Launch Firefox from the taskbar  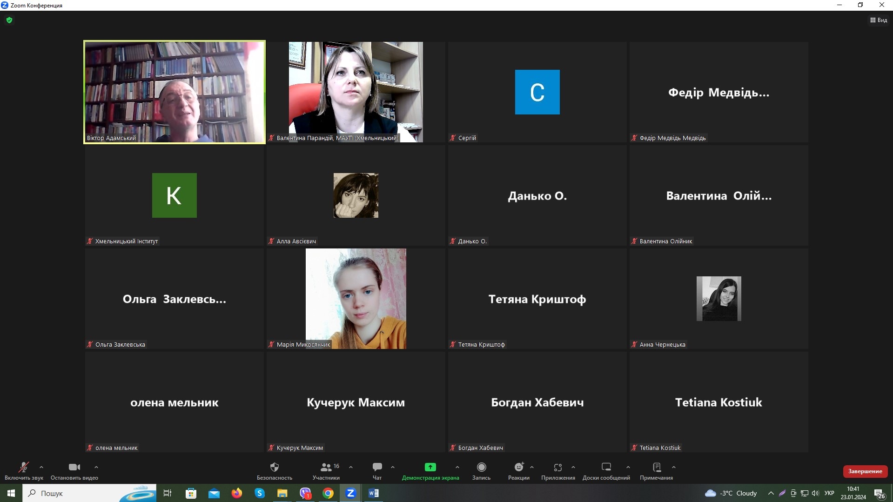pyautogui.click(x=237, y=493)
